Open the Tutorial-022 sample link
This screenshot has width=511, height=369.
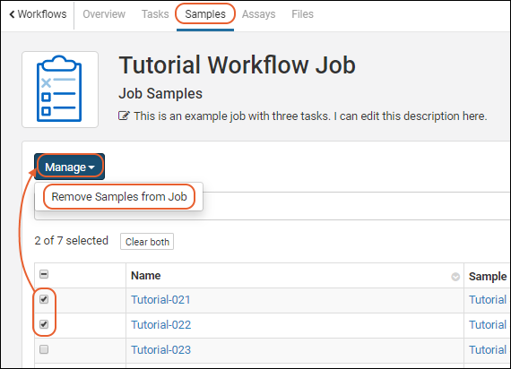[x=161, y=325]
